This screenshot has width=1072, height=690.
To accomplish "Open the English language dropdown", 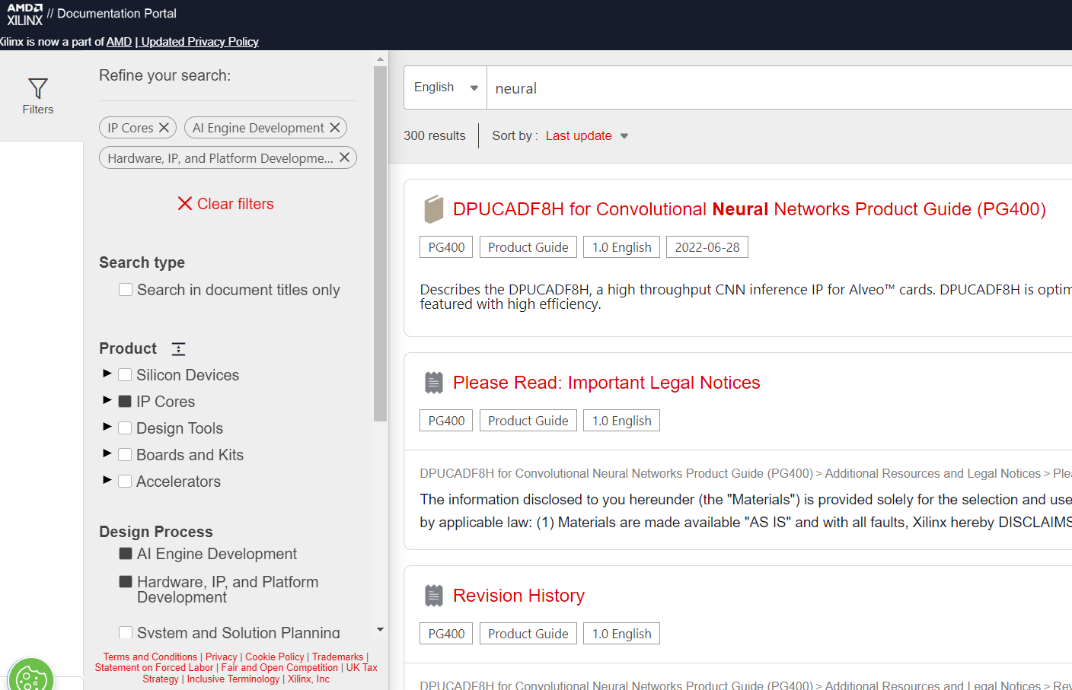I will click(x=445, y=87).
